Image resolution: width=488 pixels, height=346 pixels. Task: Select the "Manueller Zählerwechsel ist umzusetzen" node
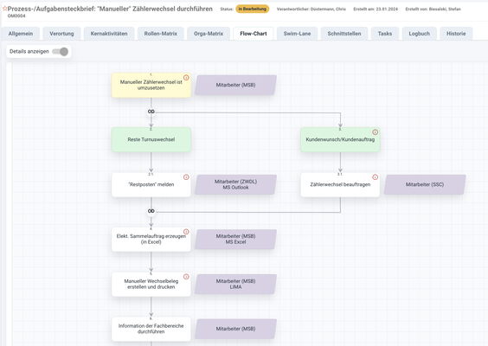click(x=151, y=86)
